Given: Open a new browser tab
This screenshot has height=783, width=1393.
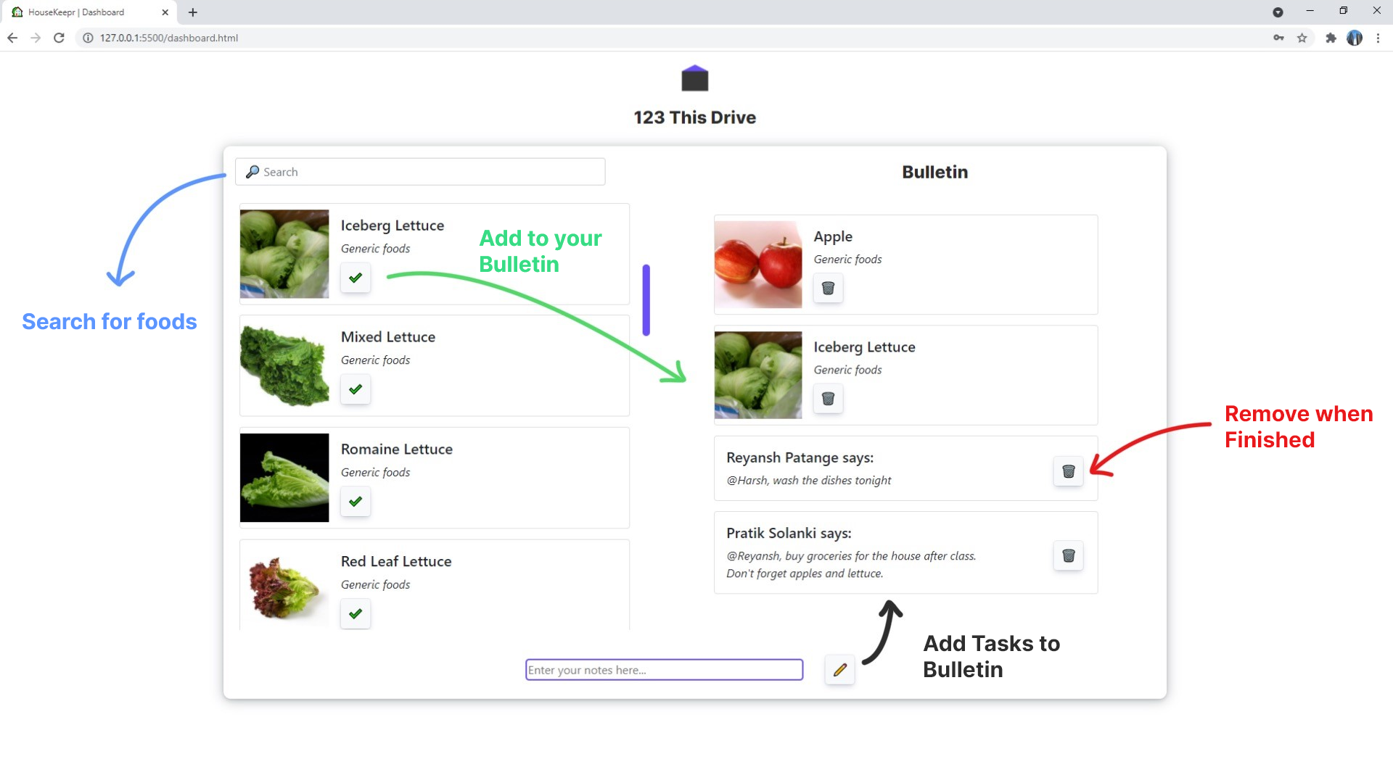Looking at the screenshot, I should (x=192, y=12).
